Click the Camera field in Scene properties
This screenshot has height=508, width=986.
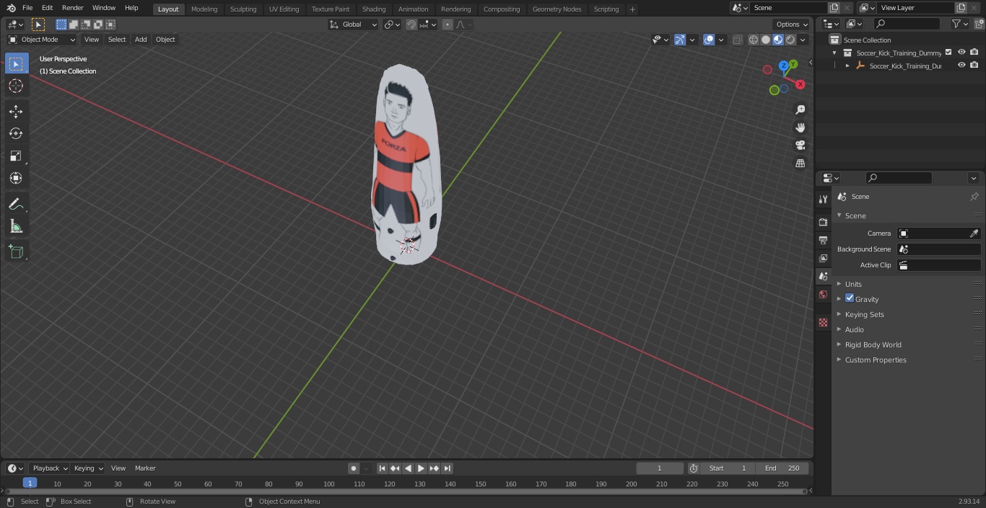[938, 233]
